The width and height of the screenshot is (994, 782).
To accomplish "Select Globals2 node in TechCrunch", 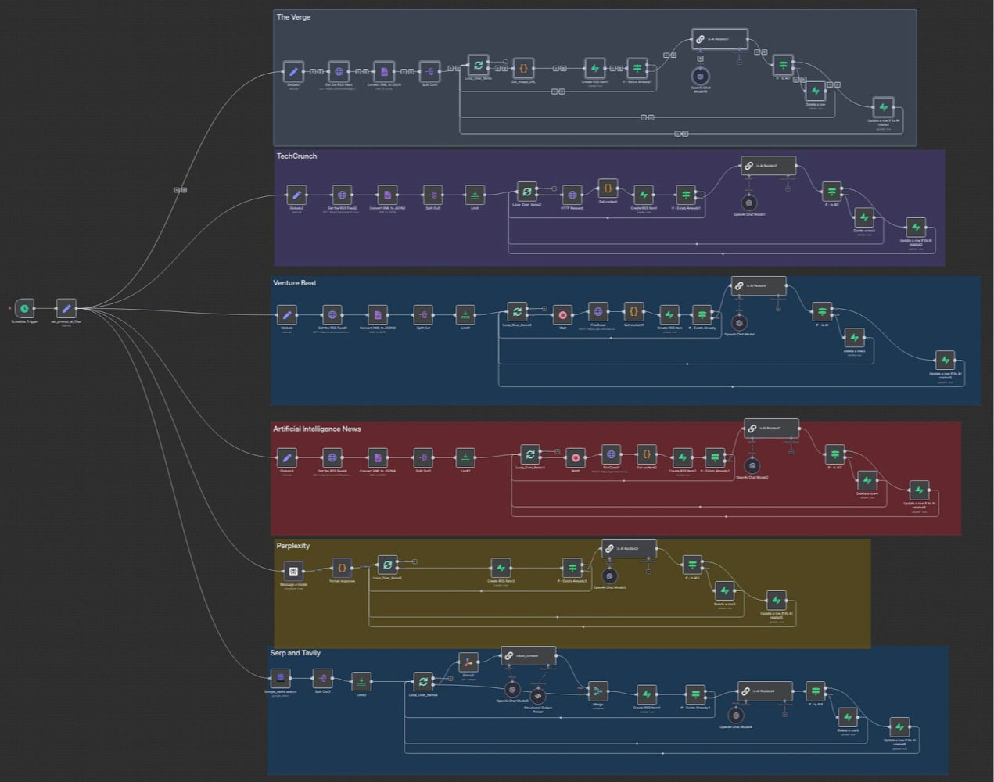I will click(296, 195).
